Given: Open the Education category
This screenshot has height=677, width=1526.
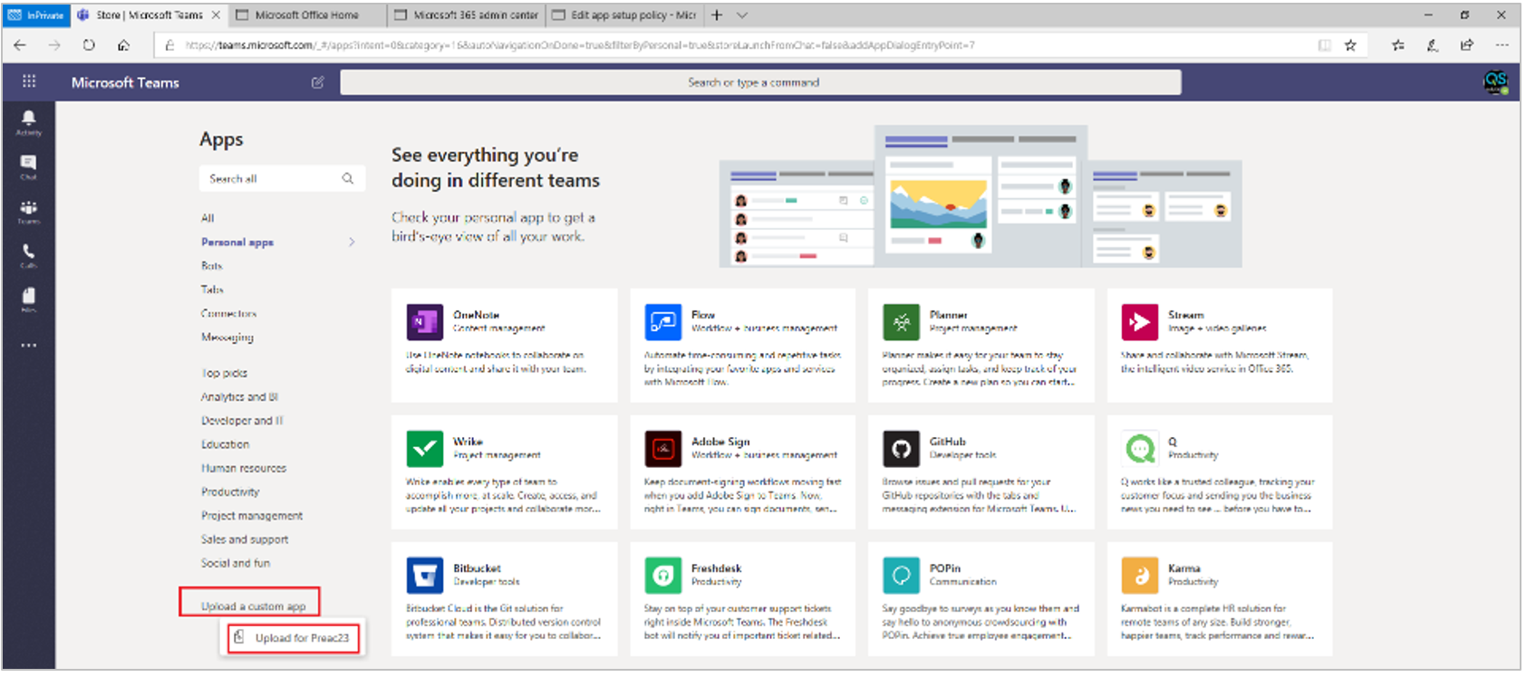Looking at the screenshot, I should (x=225, y=444).
